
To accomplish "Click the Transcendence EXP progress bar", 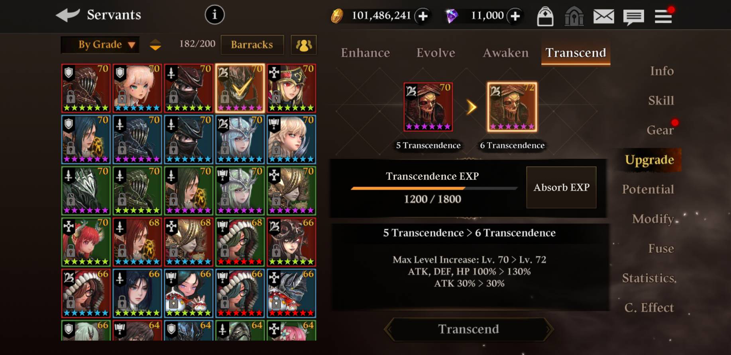I will pyautogui.click(x=434, y=188).
